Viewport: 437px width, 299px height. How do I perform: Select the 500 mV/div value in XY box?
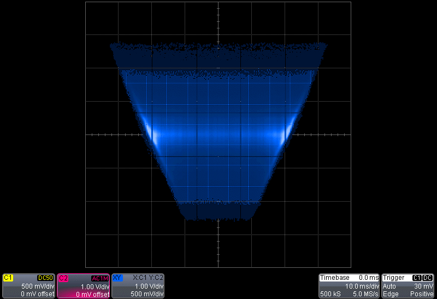[x=147, y=294]
